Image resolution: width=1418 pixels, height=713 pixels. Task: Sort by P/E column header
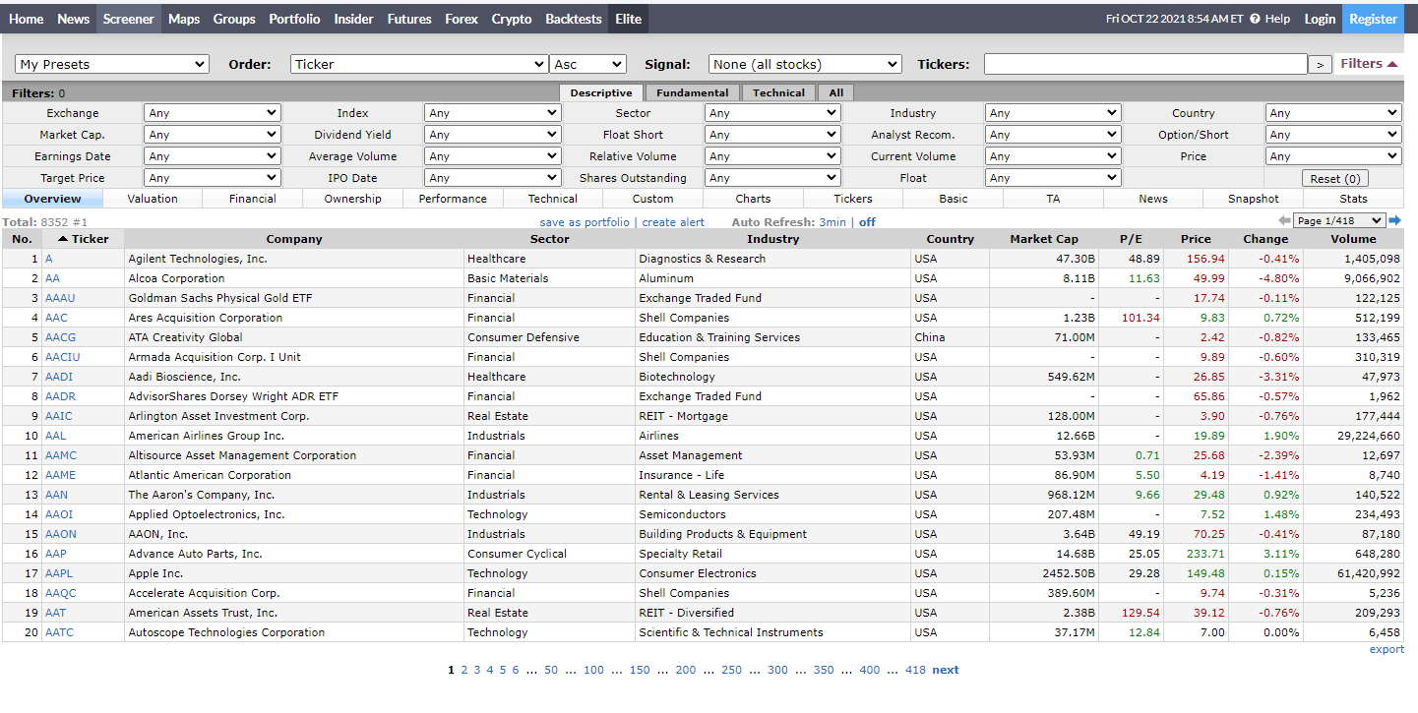[1131, 239]
